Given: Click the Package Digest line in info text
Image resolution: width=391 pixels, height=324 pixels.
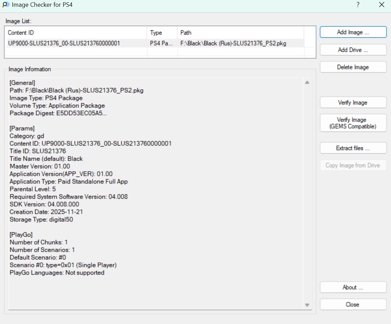Looking at the screenshot, I should [58, 113].
